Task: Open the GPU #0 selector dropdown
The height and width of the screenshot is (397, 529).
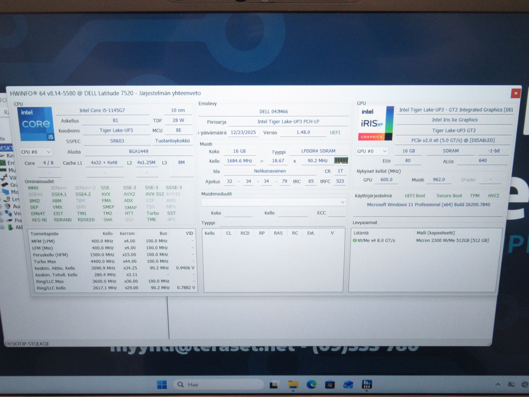Action: tap(372, 151)
